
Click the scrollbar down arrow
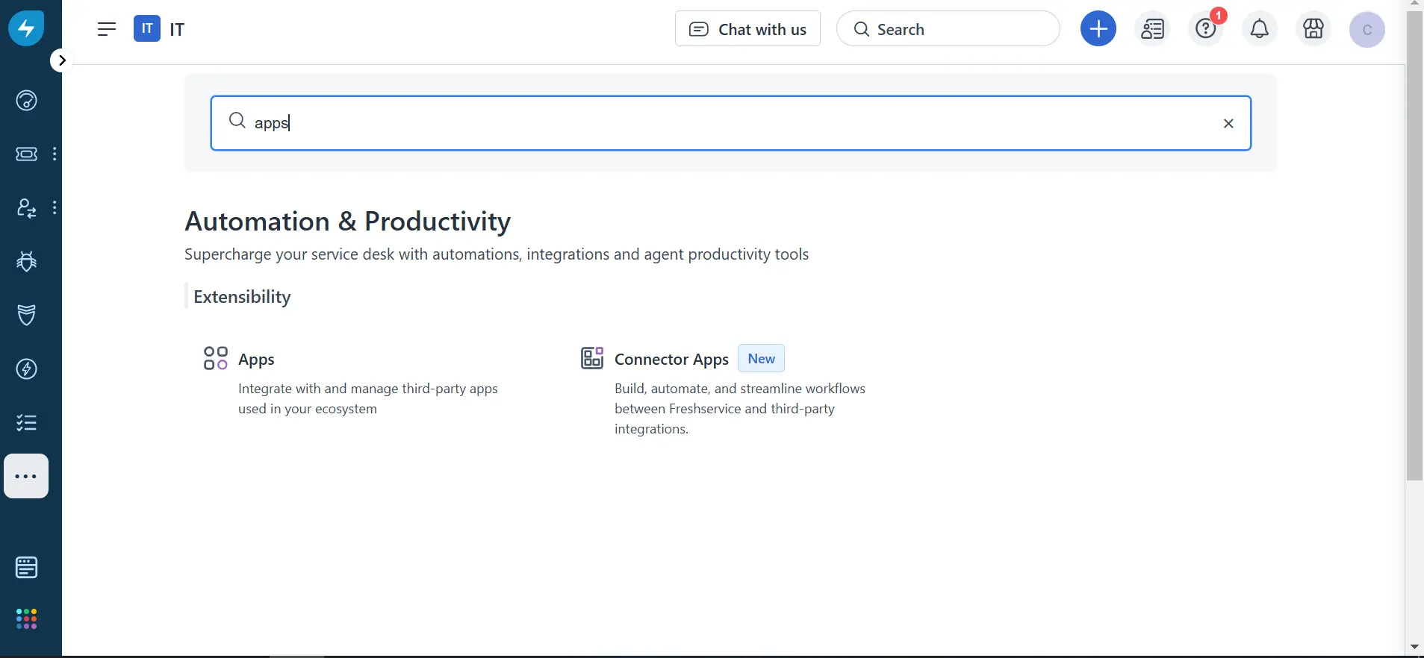tap(1414, 647)
